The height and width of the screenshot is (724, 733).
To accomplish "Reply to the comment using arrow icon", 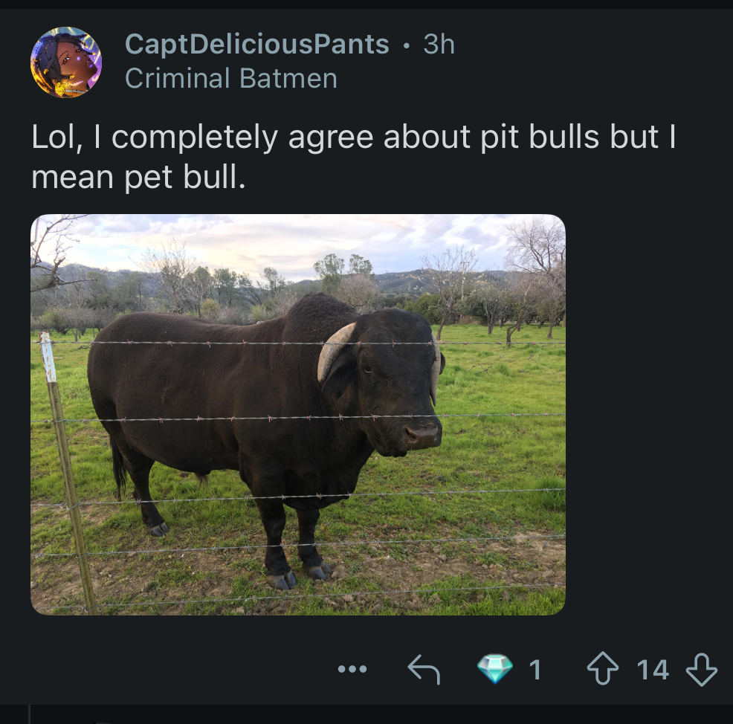I will point(424,670).
